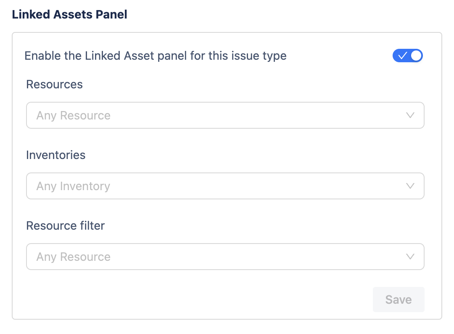Screen dimensions: 454x334
Task: Click "Any Resource" placeholder under Resource filter
Action: [74, 257]
